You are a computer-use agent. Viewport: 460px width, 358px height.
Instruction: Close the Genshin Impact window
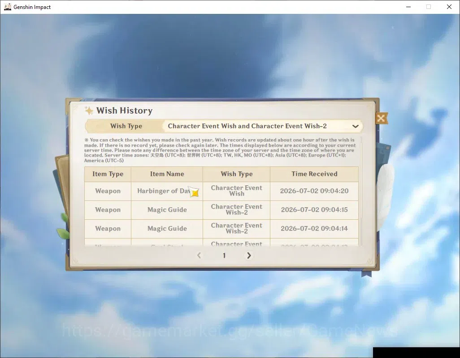pos(449,7)
